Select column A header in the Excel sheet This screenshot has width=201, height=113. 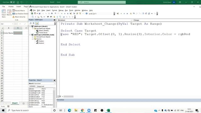pos(8,28)
